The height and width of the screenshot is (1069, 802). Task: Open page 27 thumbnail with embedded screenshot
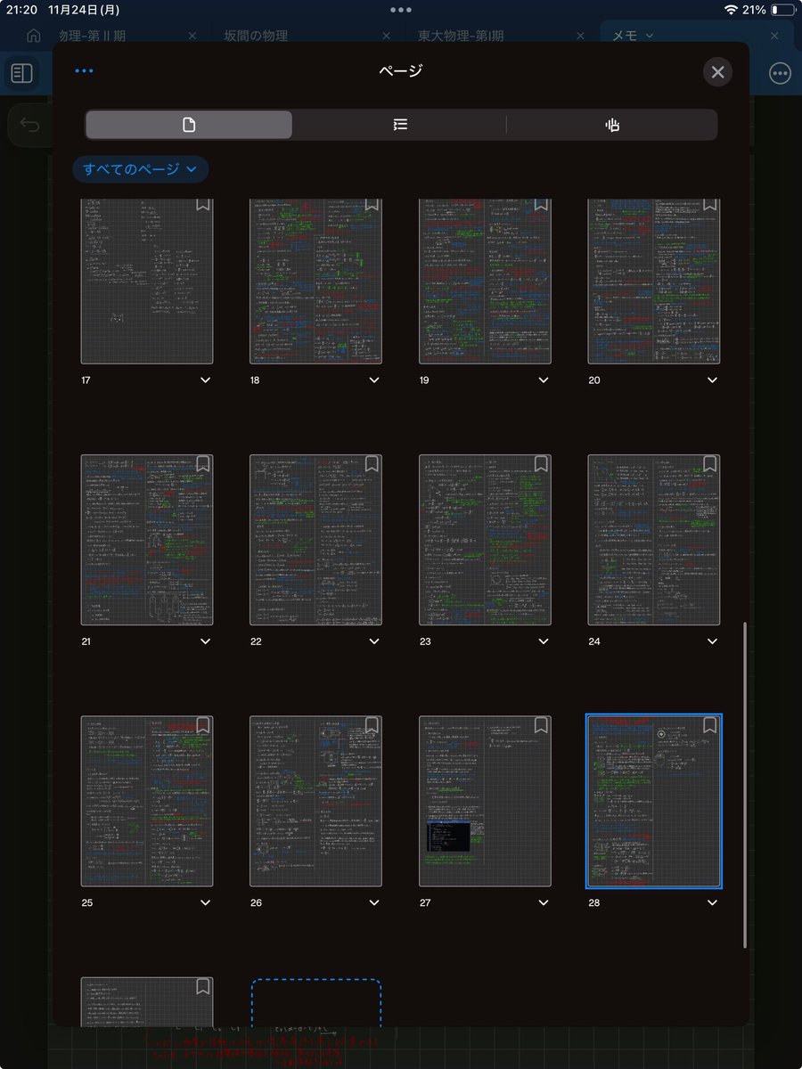point(485,801)
